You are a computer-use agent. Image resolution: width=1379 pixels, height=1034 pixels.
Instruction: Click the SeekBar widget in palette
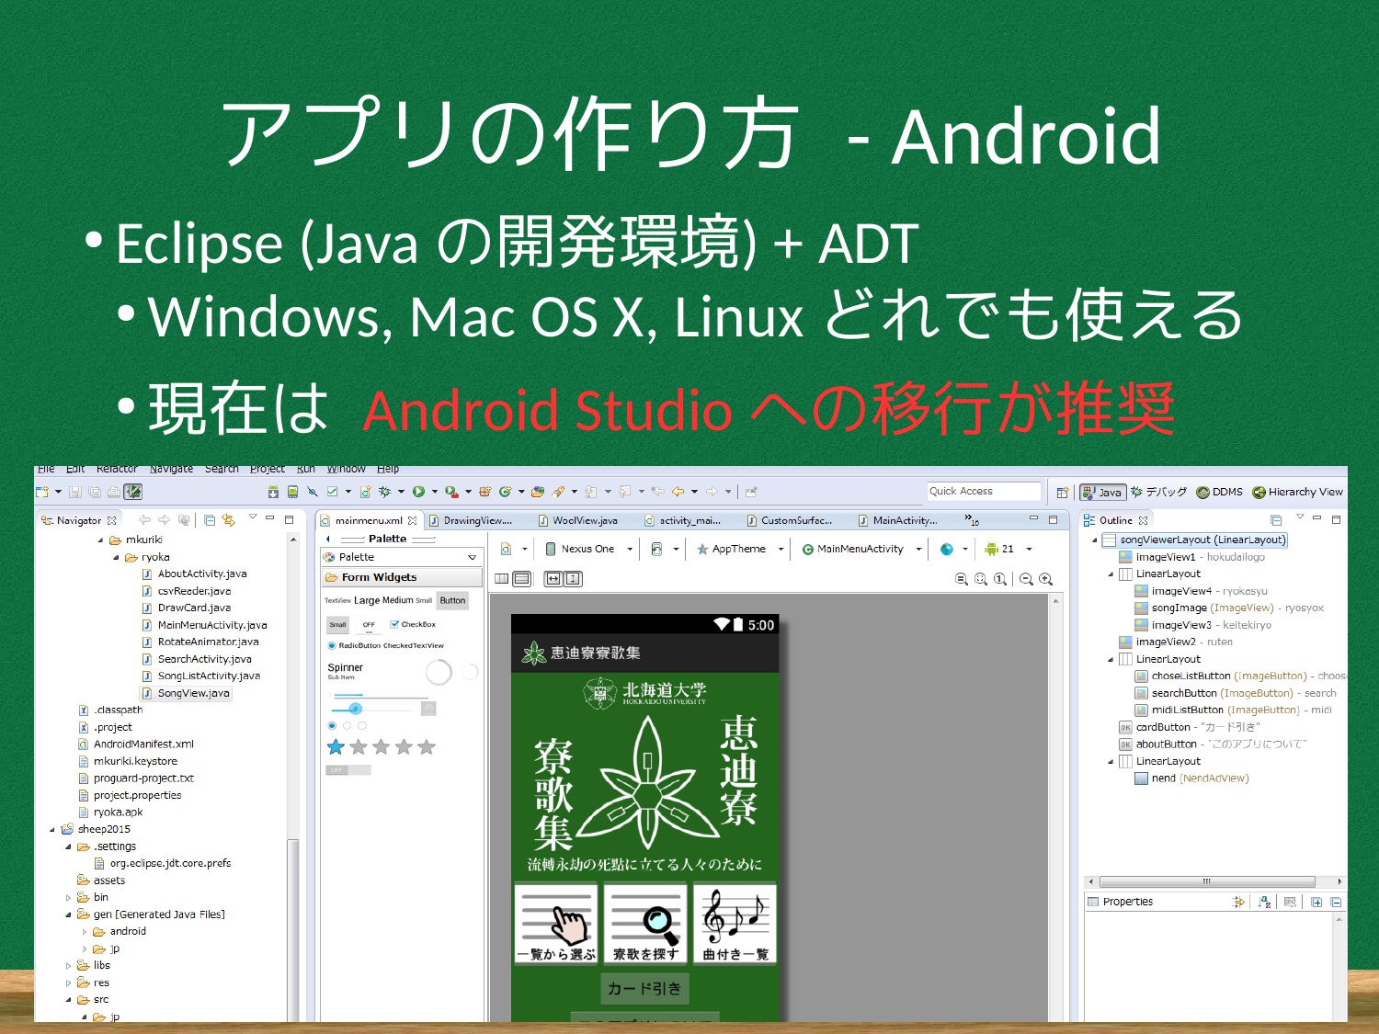371,709
